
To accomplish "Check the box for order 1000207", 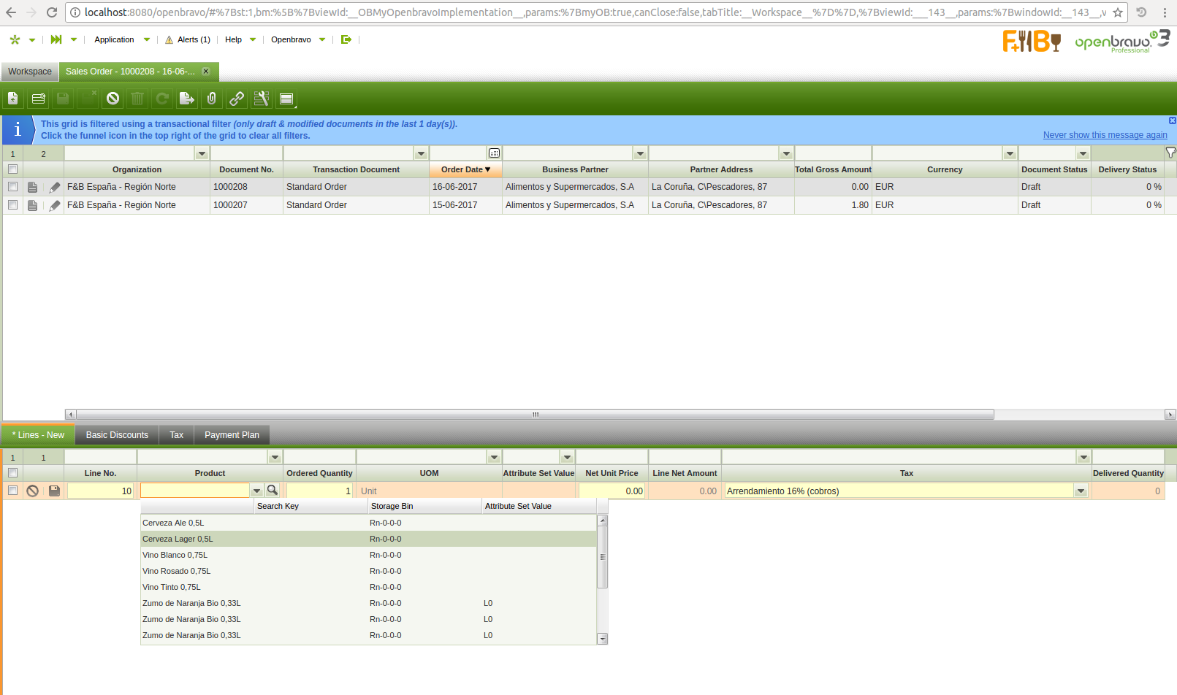I will tap(12, 205).
